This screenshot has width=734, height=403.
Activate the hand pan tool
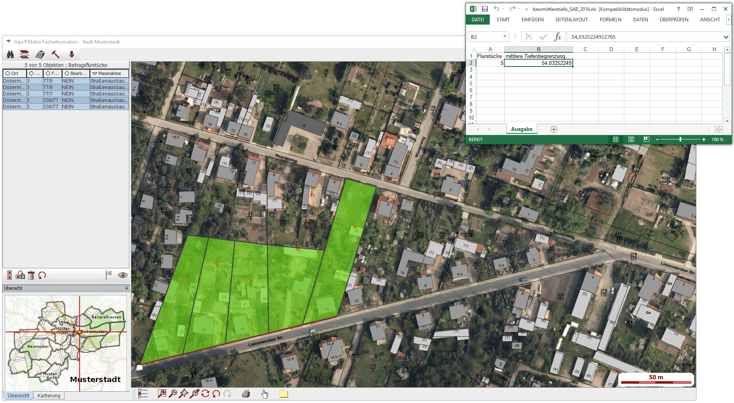tap(264, 394)
